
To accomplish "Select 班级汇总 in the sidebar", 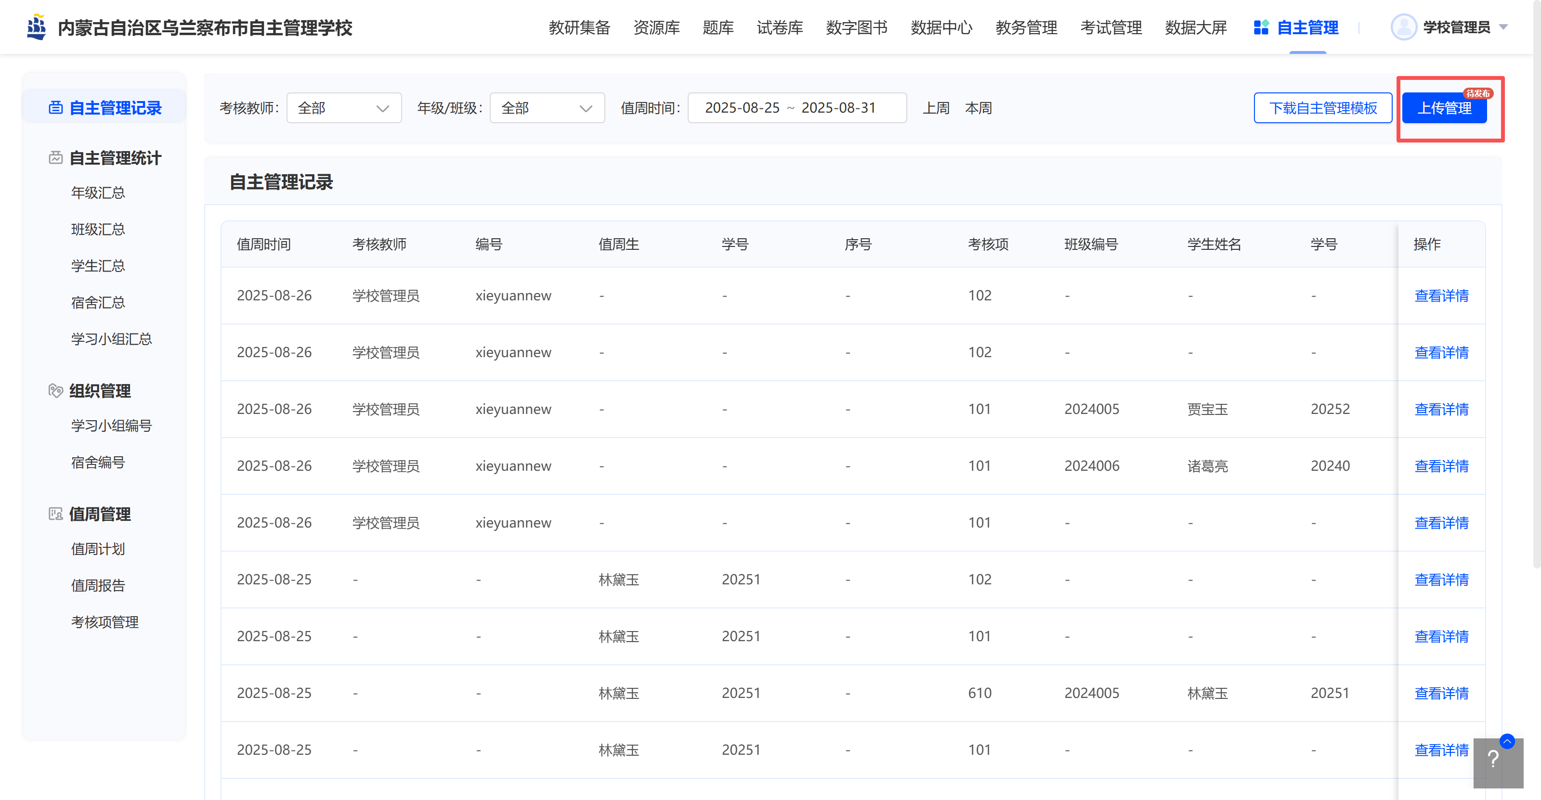I will coord(97,229).
